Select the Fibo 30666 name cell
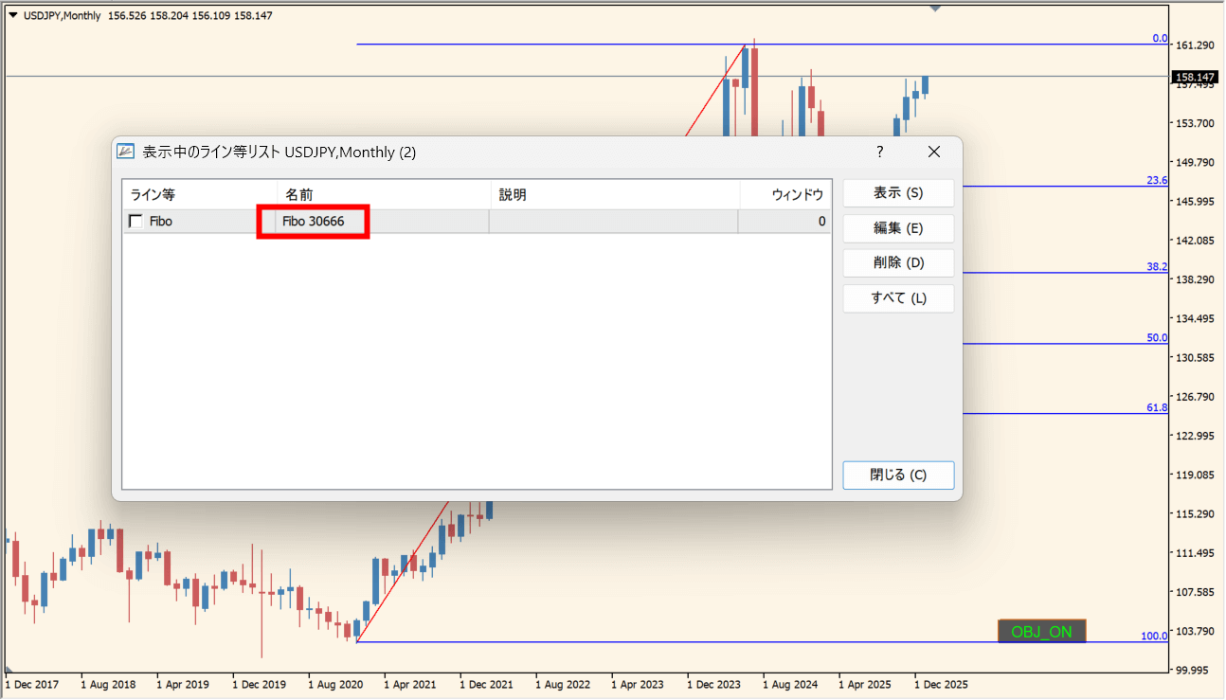The height and width of the screenshot is (700, 1226). click(x=314, y=222)
